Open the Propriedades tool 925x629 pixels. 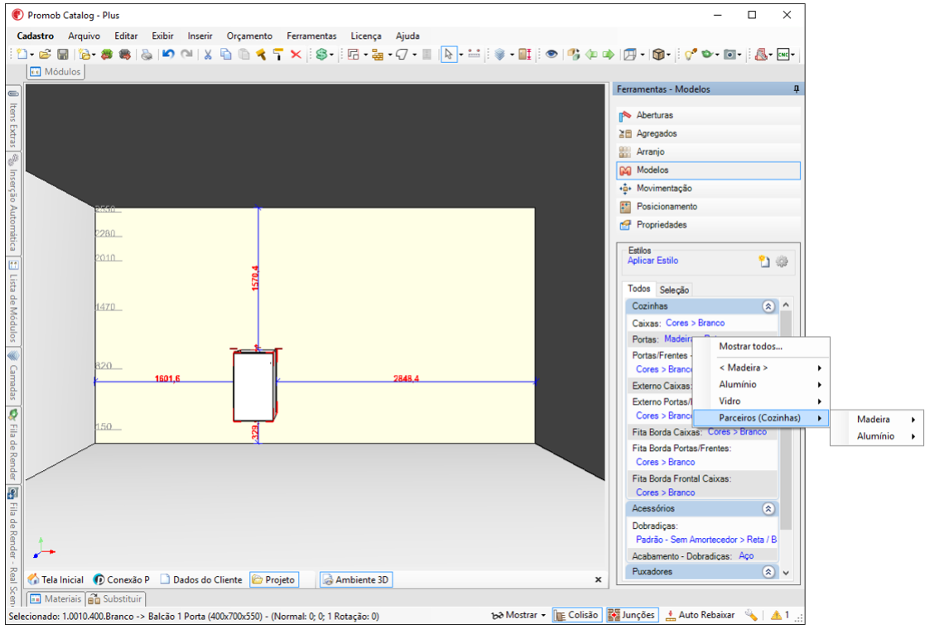click(x=709, y=225)
